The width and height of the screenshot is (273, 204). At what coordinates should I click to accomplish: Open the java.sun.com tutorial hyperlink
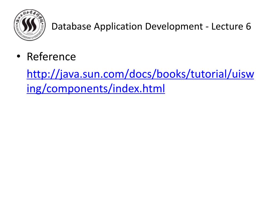[140, 81]
